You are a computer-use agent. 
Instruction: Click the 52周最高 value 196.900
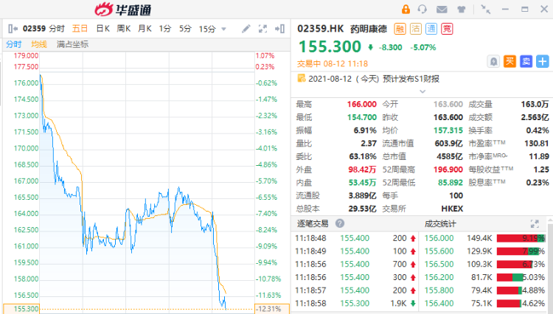[x=448, y=170]
